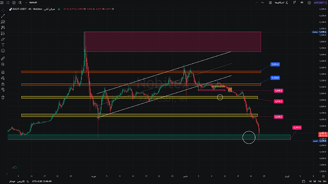Open the forecasting and position tools
This screenshot has height=184, width=328.
3,33
